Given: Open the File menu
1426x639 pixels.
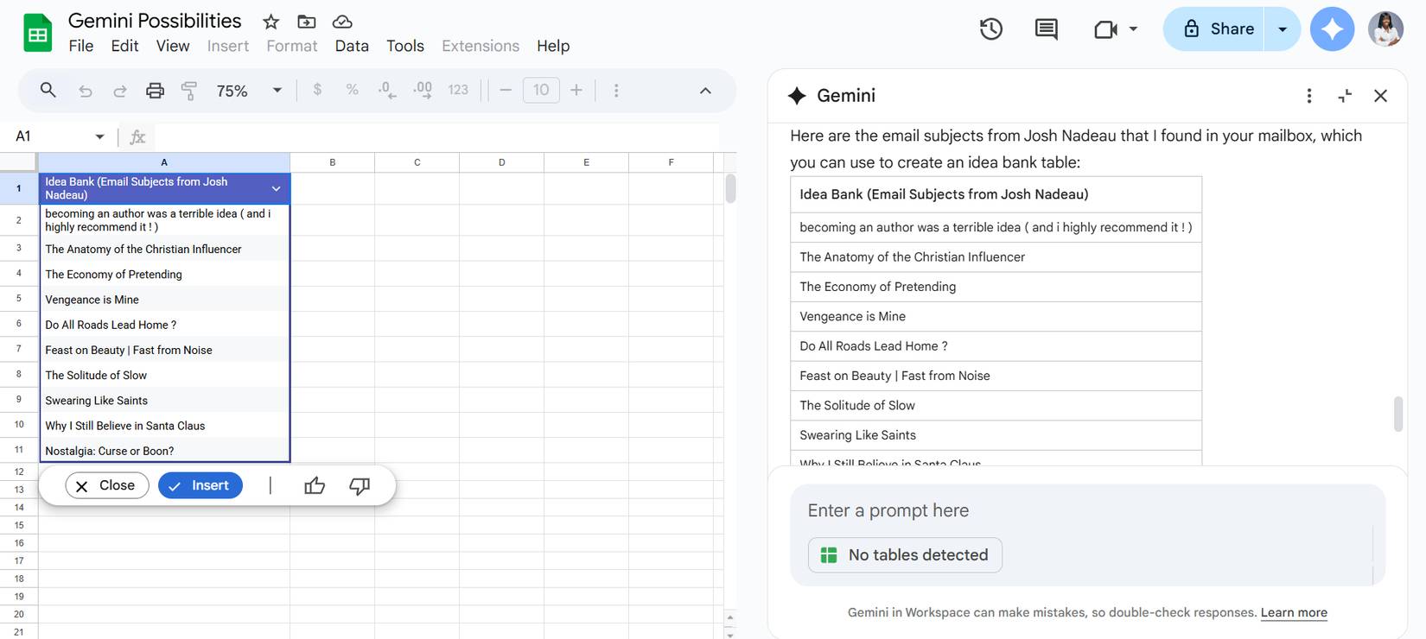Looking at the screenshot, I should (81, 46).
